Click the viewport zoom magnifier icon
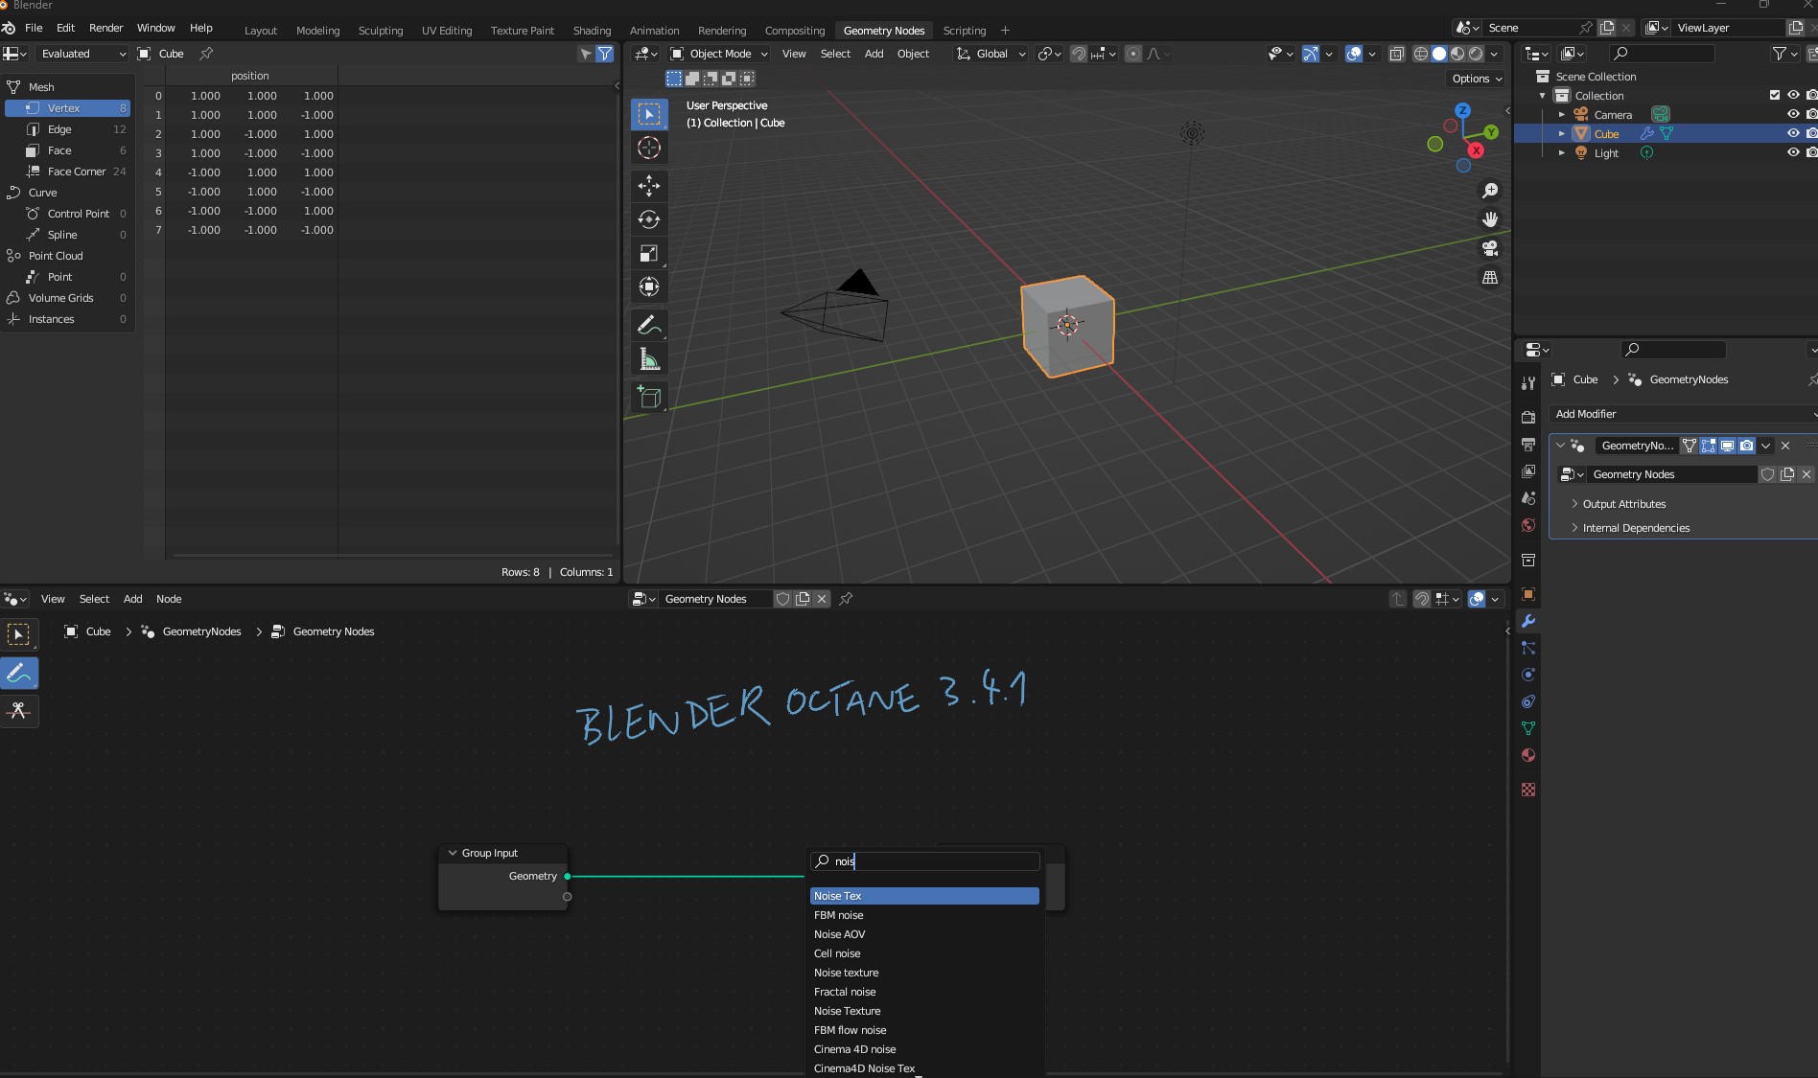 [1490, 191]
